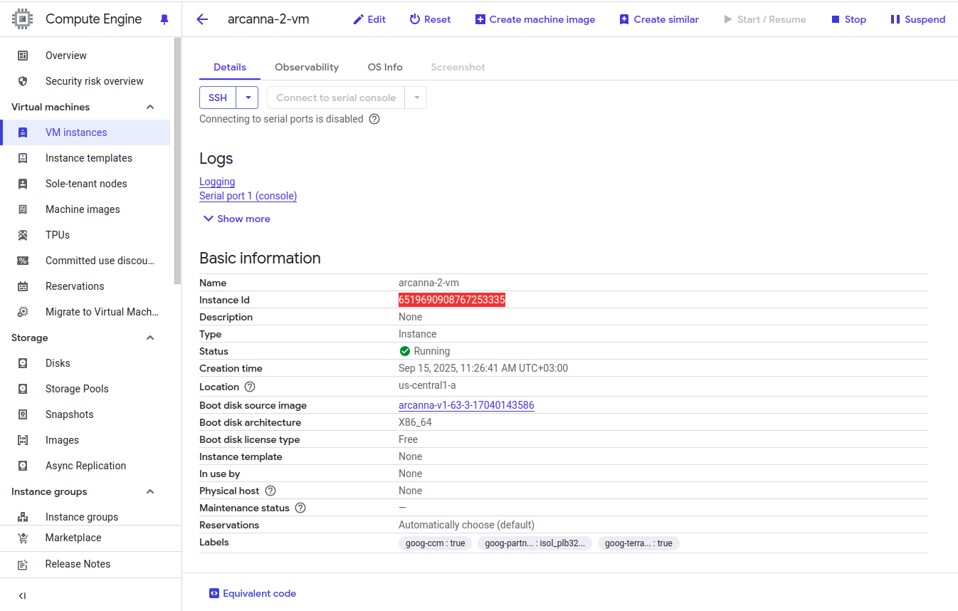Stop the VM instance
Screen dimensions: 958x611
[848, 19]
